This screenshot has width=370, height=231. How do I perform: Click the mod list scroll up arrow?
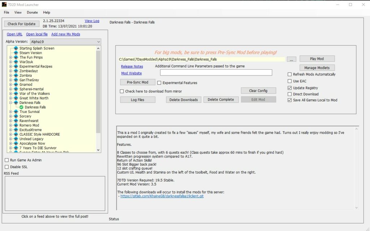(98, 48)
